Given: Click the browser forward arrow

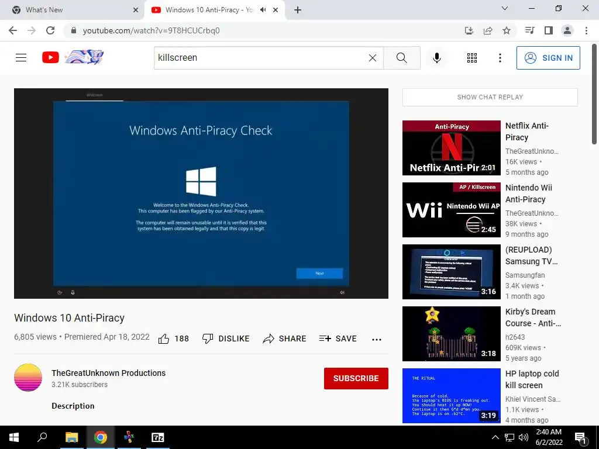Looking at the screenshot, I should coord(32,30).
